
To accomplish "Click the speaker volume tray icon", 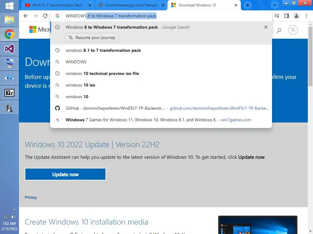I will [13, 217].
